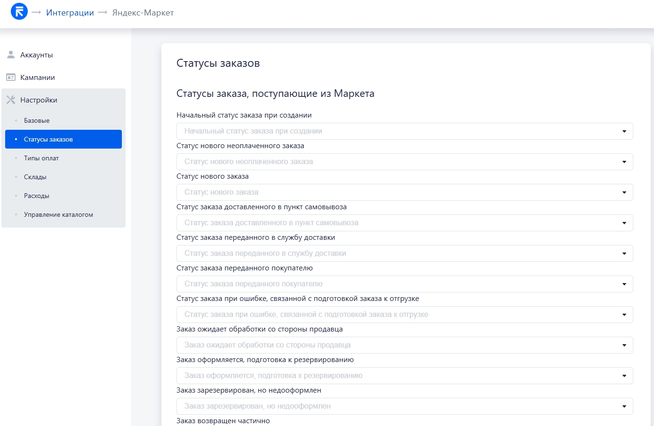654x426 pixels.
Task: Click the Campaigns card icon in sidebar
Action: click(11, 78)
